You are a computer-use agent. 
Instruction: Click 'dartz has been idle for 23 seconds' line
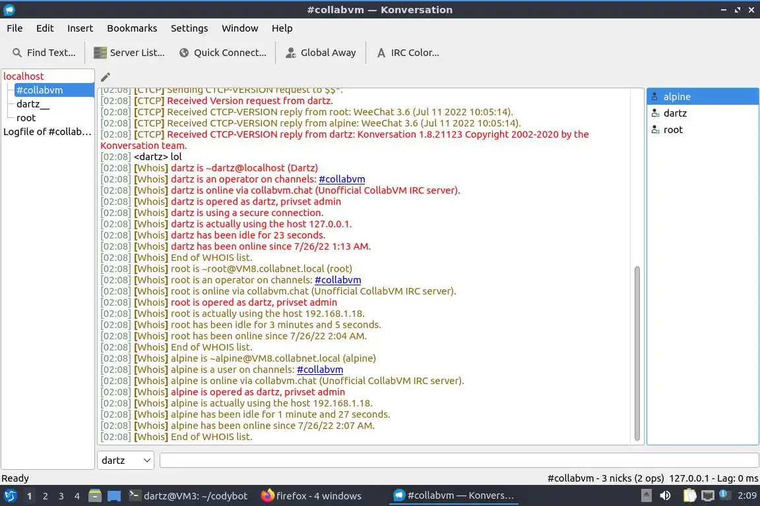pyautogui.click(x=247, y=235)
